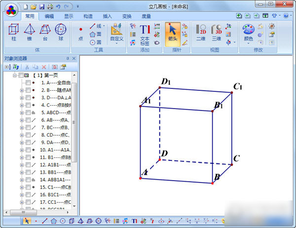Switch to 二维 2D view

pyautogui.click(x=201, y=34)
